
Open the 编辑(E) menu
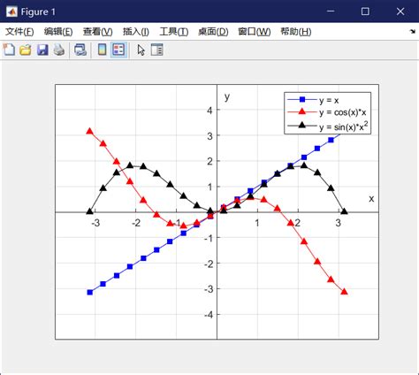click(58, 32)
